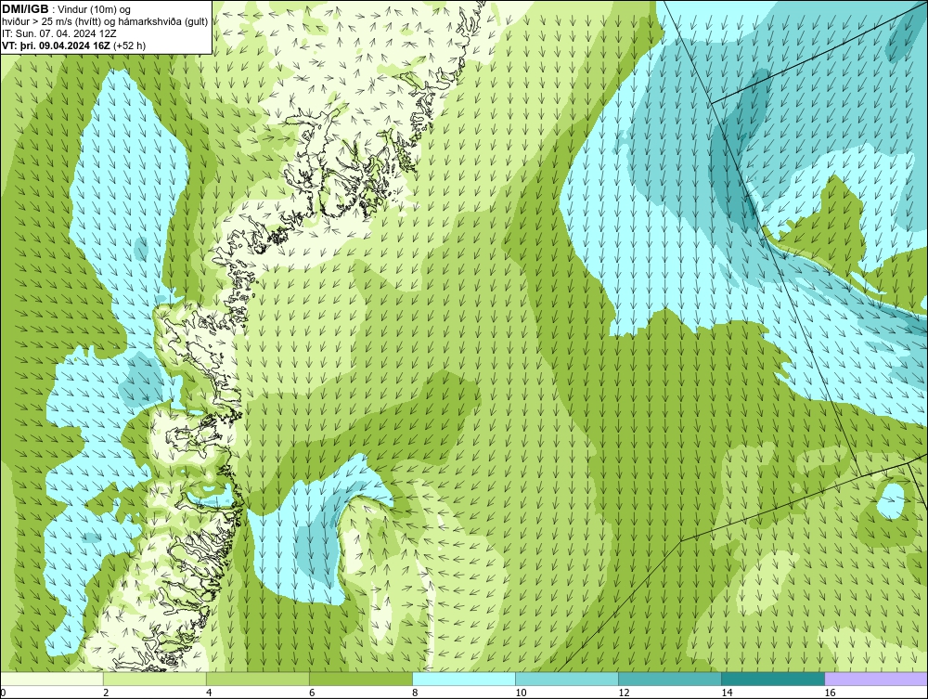Viewport: 928px width, 699px height.
Task: Click the lavender swatch above 16 m/s
Action: tap(876, 679)
